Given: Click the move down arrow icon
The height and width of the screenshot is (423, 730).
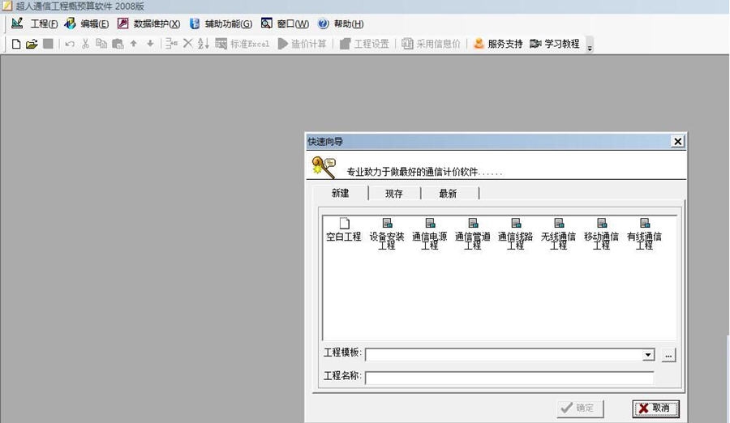Looking at the screenshot, I should (x=150, y=44).
